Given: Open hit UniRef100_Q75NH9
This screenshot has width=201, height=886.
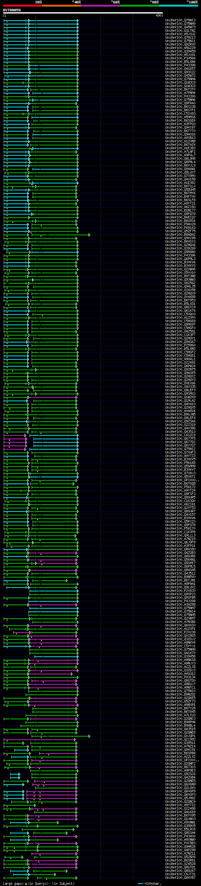Looking at the screenshot, I should click(180, 24).
